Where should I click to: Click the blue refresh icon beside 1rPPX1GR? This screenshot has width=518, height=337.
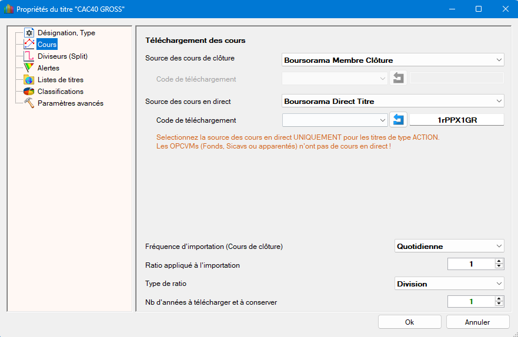pyautogui.click(x=398, y=120)
